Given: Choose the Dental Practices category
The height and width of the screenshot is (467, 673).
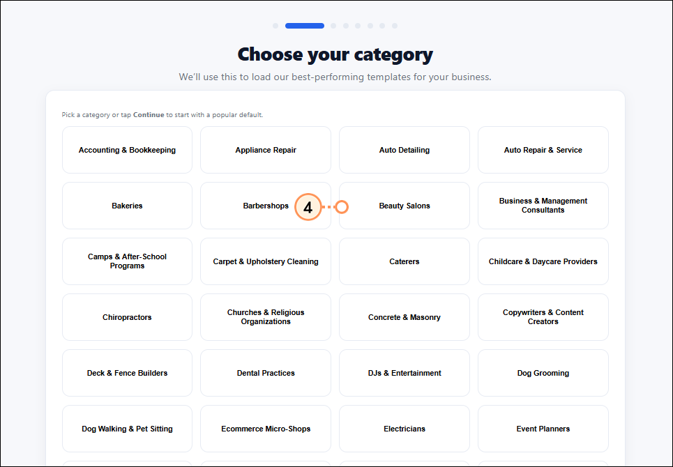Looking at the screenshot, I should coord(266,373).
